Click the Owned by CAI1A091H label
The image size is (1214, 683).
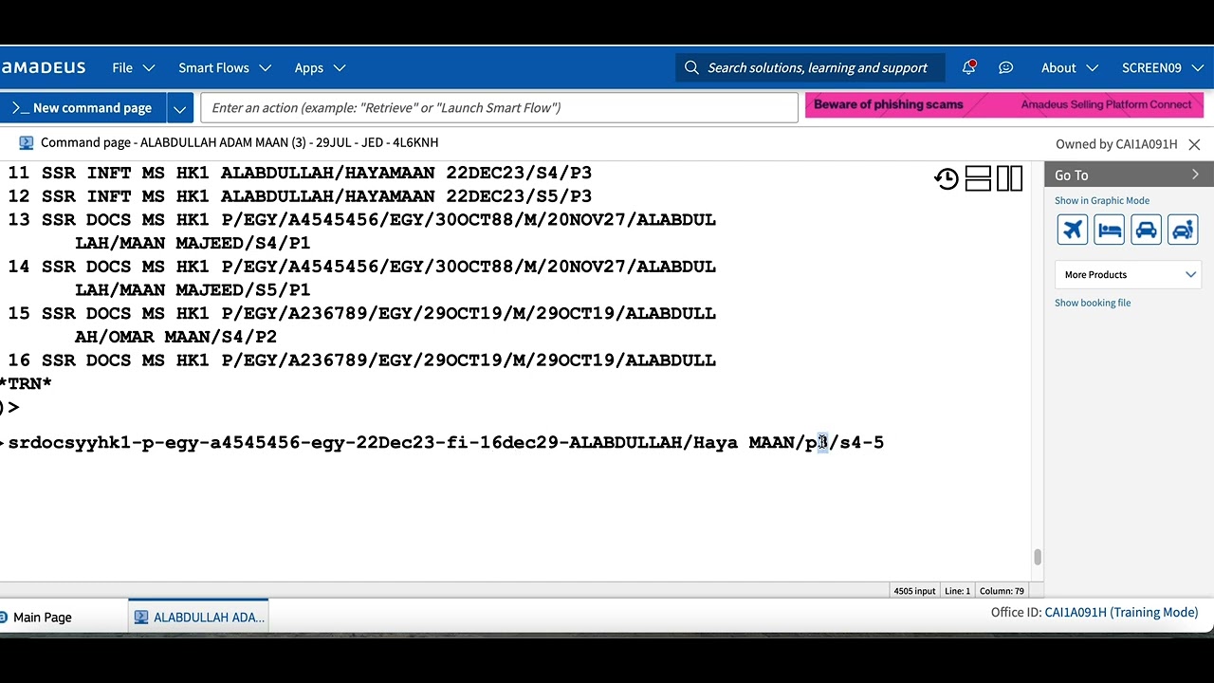pos(1116,144)
